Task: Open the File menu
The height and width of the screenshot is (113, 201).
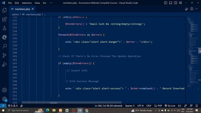Action: pos(10,3)
